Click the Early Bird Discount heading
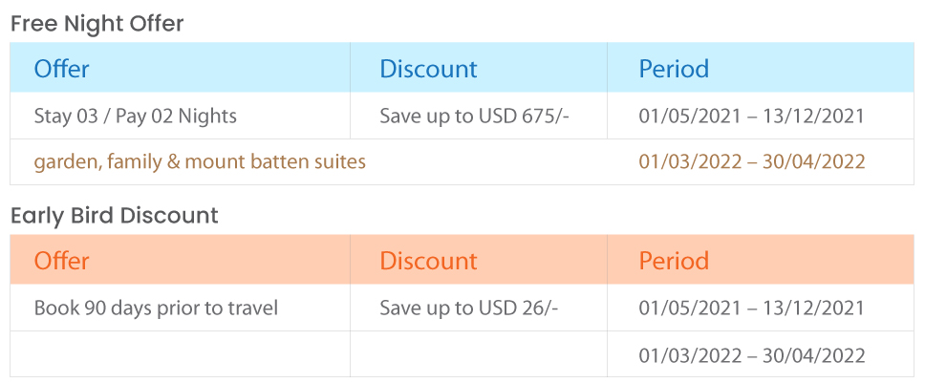 (x=115, y=216)
